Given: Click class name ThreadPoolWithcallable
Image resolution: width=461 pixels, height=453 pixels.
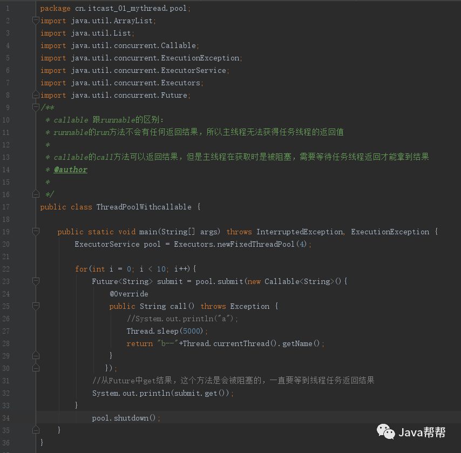Looking at the screenshot, I should (x=144, y=207).
